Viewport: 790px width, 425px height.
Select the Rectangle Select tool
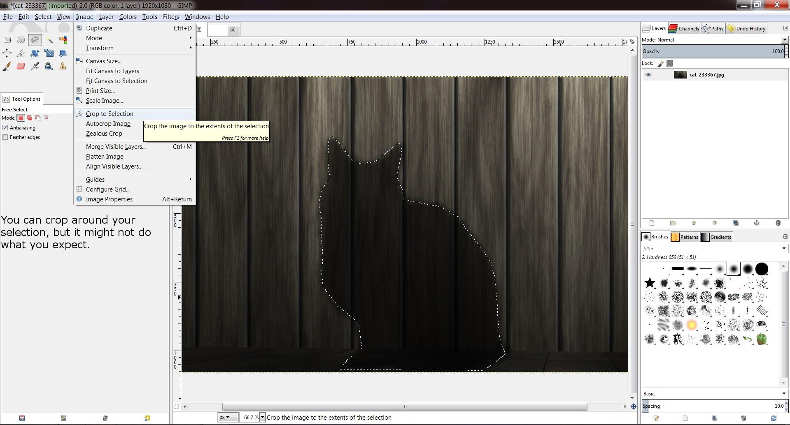pos(7,40)
